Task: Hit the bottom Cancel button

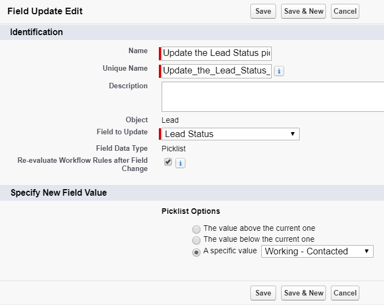Action: click(x=345, y=293)
